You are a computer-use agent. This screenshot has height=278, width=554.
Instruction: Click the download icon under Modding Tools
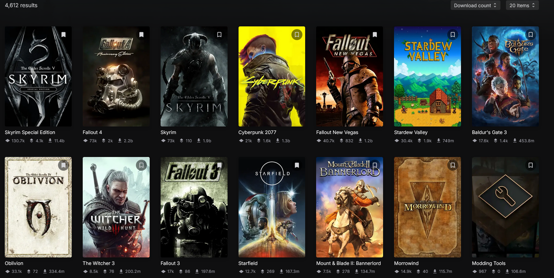507,271
